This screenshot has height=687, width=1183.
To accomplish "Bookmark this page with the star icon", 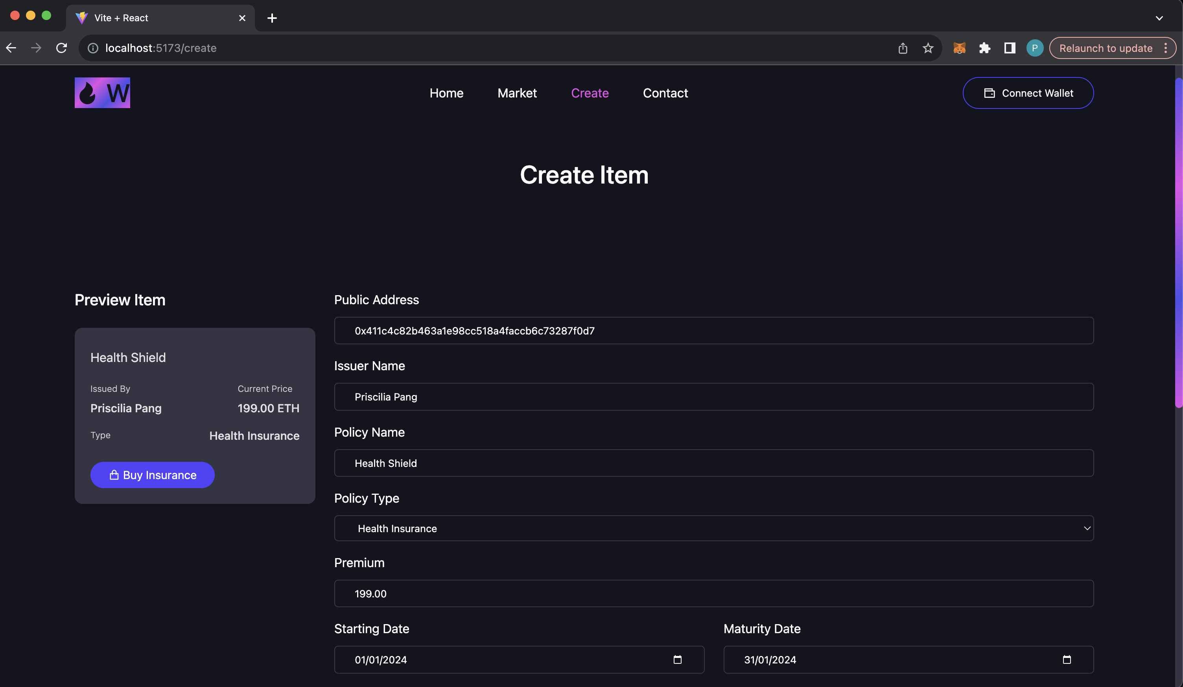I will [x=928, y=48].
